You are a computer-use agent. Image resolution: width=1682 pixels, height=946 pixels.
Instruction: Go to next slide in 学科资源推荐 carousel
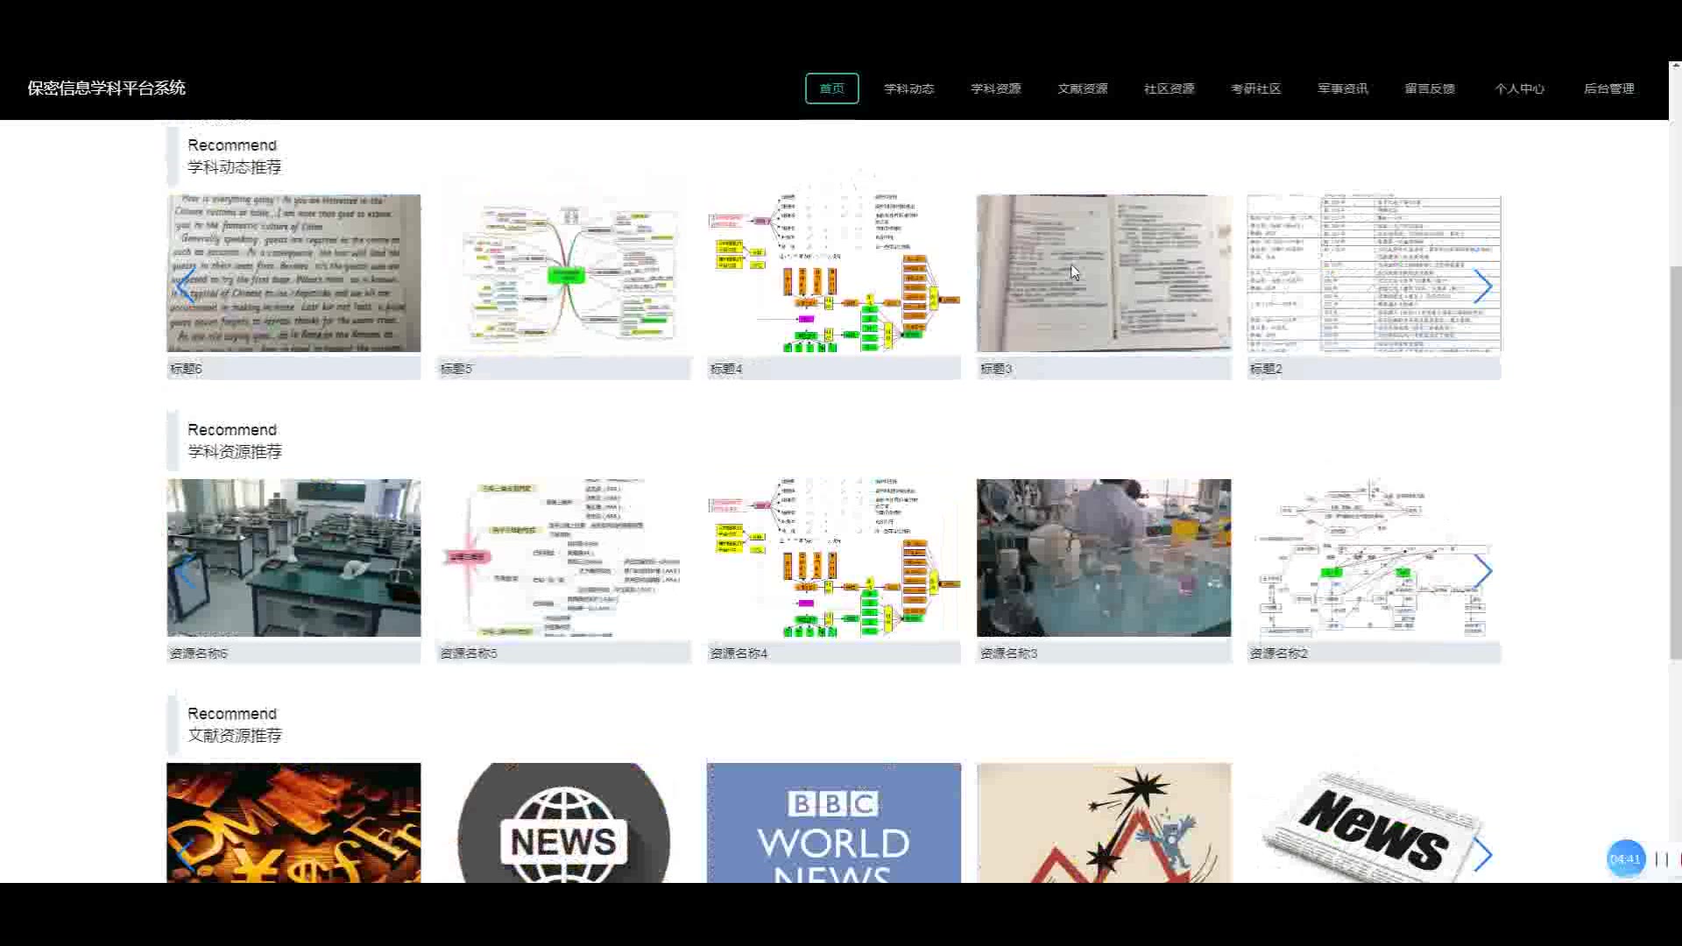1482,571
